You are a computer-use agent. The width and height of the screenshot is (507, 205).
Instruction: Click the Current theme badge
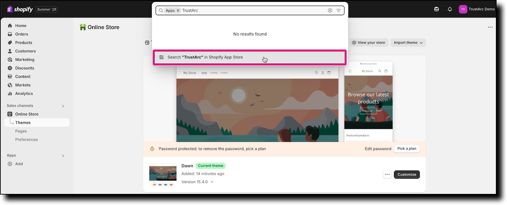click(210, 166)
